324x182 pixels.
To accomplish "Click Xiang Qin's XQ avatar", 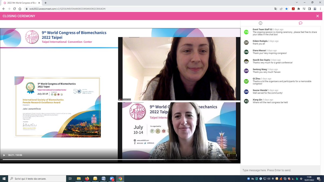I will tap(246, 101).
